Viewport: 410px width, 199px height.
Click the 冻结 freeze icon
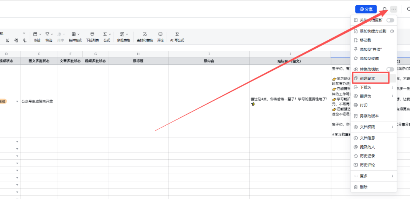[x=36, y=34]
